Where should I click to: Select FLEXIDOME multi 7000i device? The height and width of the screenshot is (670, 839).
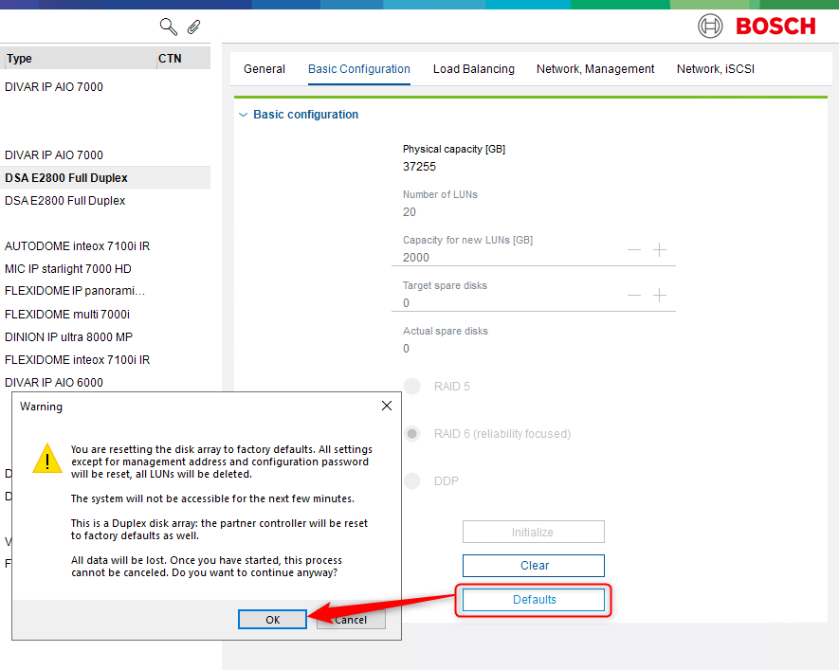pos(105,314)
